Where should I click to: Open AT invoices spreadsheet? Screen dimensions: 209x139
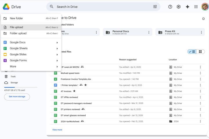click(x=66, y=91)
